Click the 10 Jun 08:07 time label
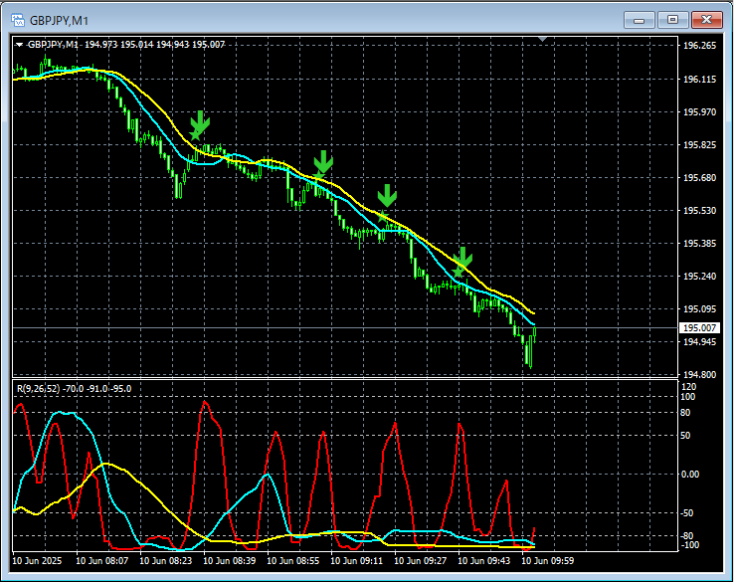The height and width of the screenshot is (582, 735). [x=104, y=561]
